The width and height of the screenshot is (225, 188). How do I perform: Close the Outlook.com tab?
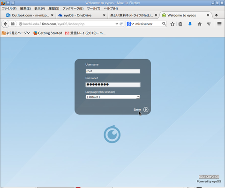pyautogui.click(x=52, y=15)
